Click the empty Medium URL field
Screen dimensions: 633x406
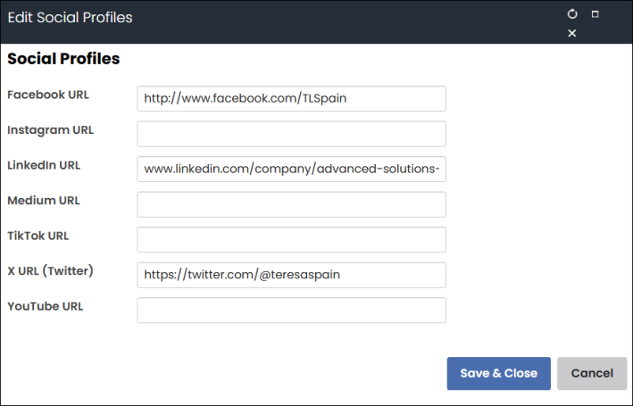[291, 204]
